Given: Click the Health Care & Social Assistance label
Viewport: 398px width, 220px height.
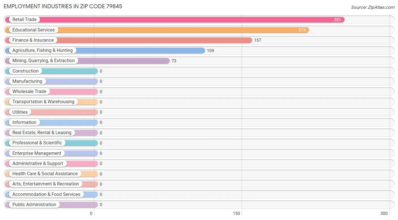Looking at the screenshot, I should [x=45, y=174].
